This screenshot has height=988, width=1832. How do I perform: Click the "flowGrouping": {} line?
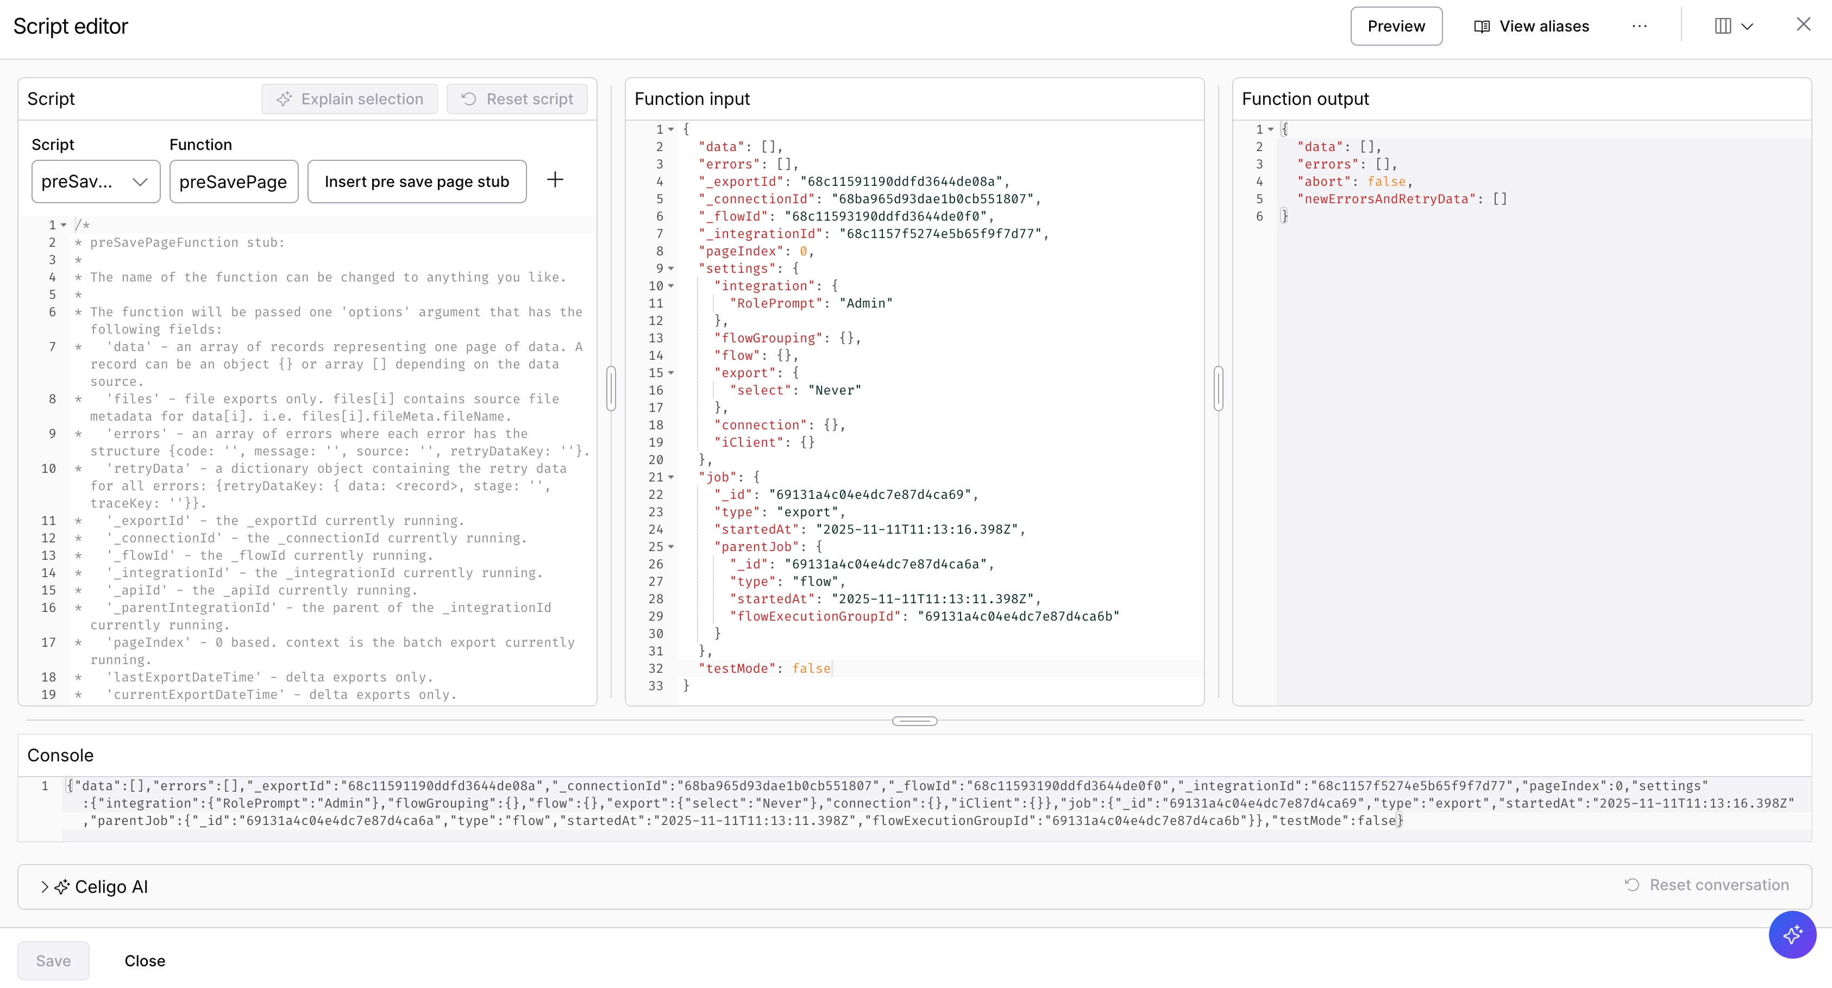click(x=787, y=339)
